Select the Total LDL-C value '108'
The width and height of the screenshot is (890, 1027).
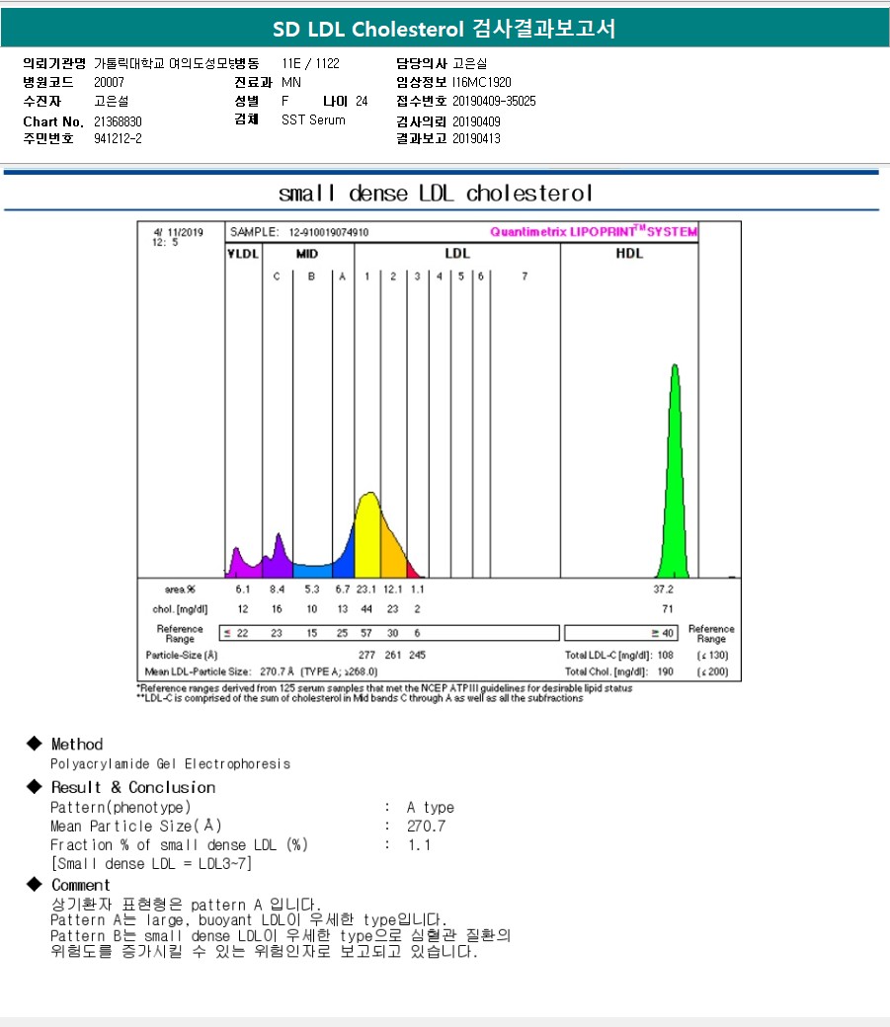click(x=665, y=655)
